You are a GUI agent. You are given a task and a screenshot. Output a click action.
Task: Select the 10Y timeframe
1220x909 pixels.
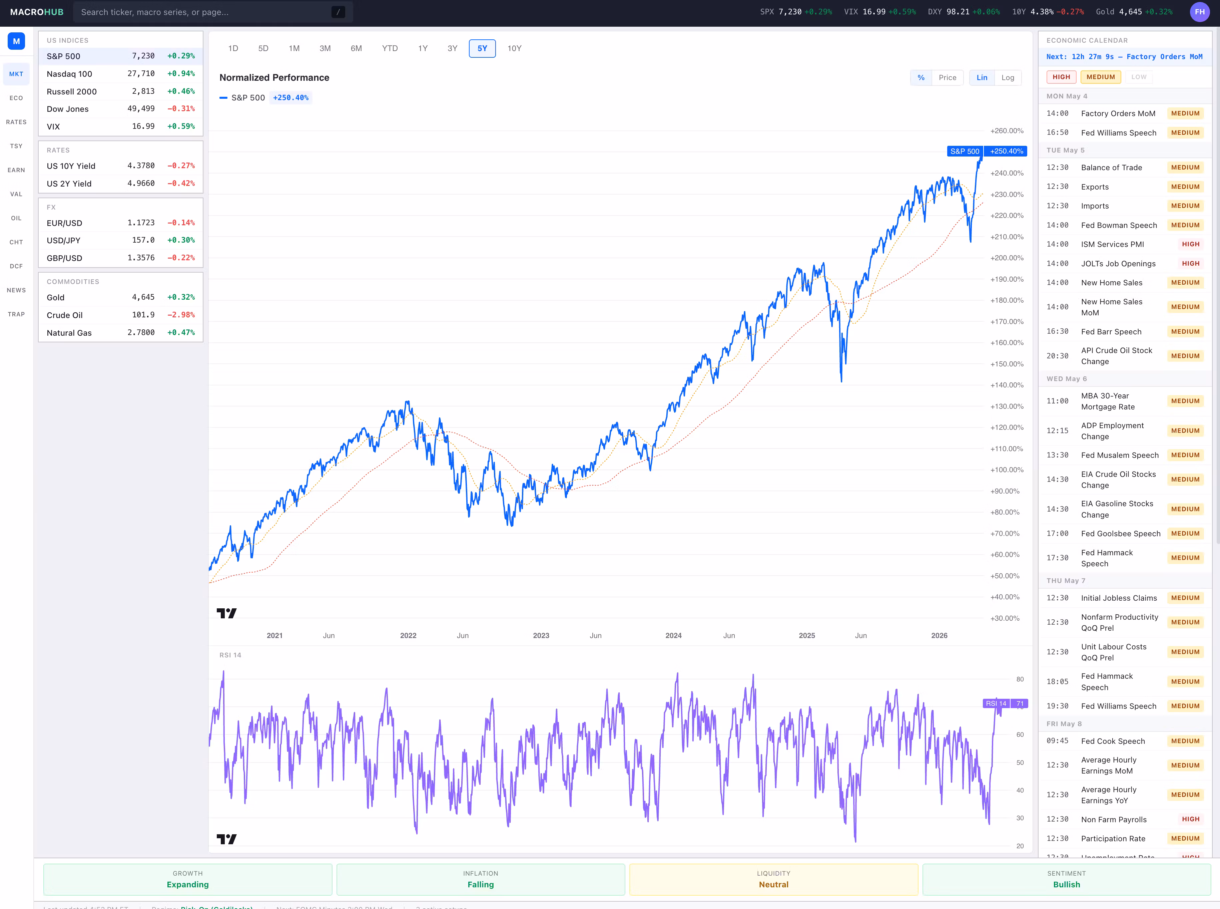(x=515, y=48)
